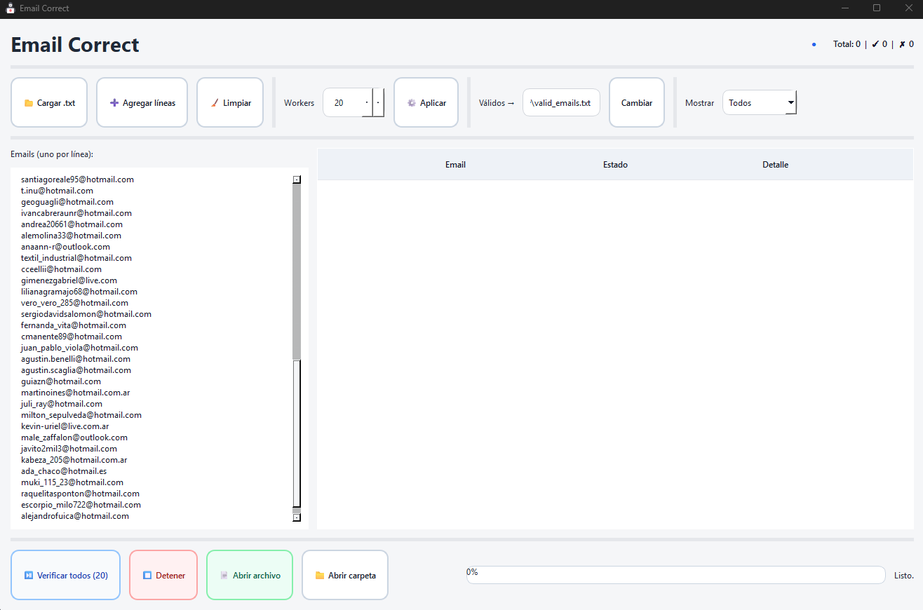Click the plus icon on Agregar líneas

tap(114, 103)
